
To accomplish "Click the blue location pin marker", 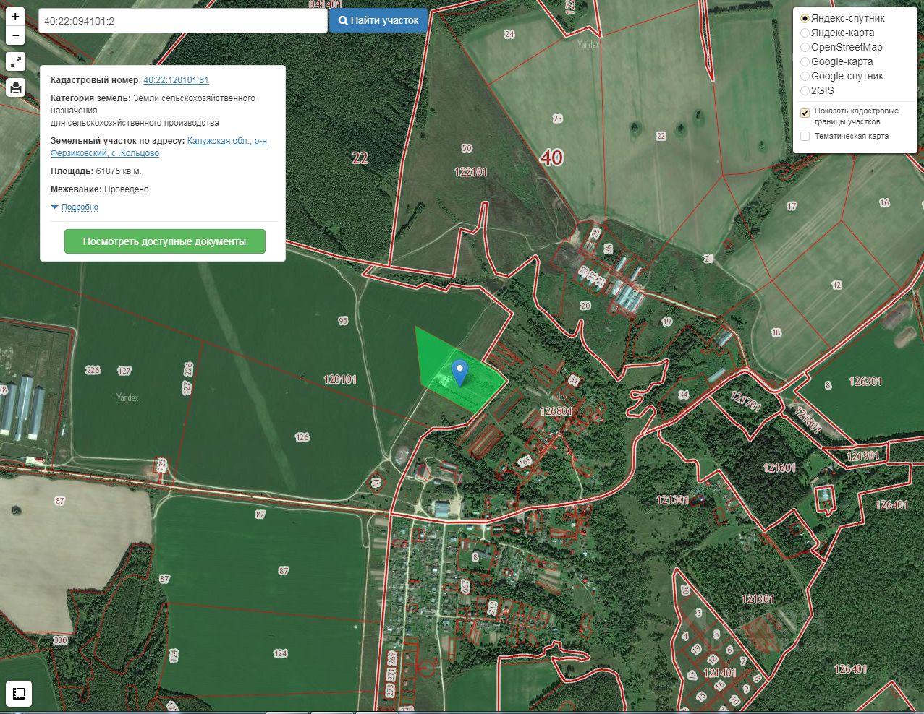I will tap(459, 373).
